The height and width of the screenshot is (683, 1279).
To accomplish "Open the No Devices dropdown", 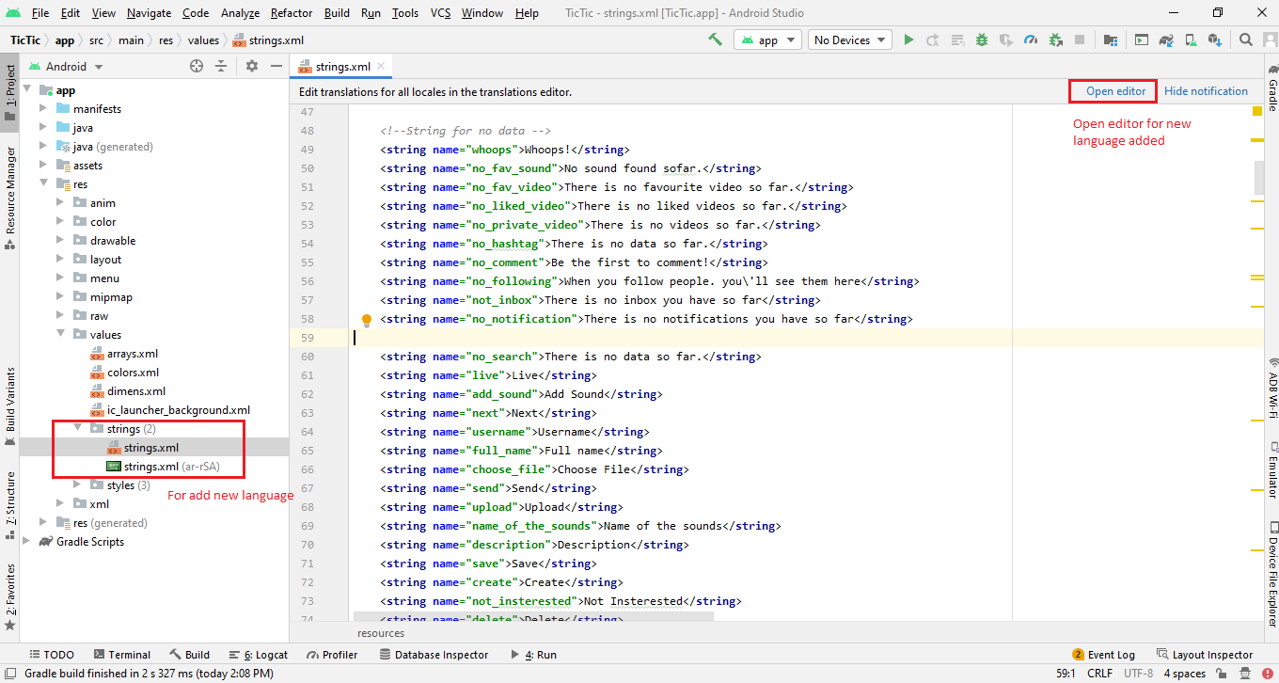I will click(851, 40).
